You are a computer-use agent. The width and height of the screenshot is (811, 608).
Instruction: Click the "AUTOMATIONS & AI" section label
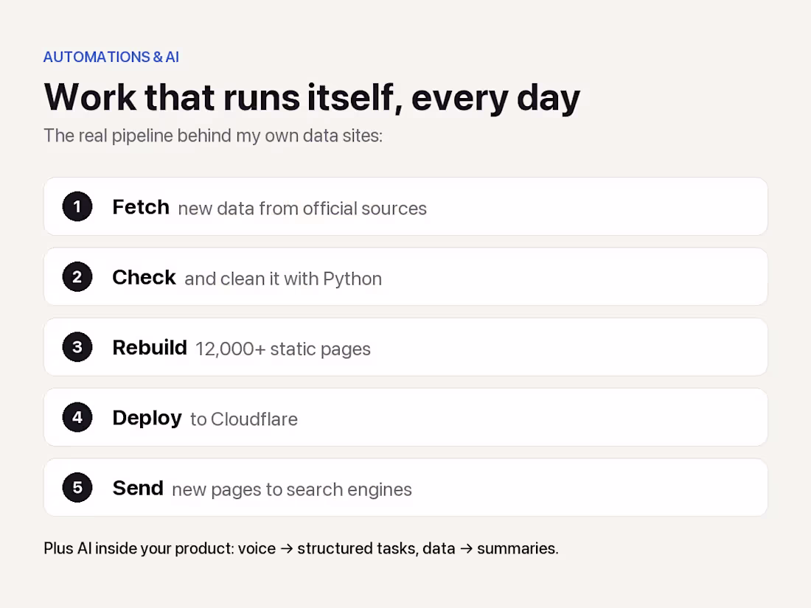[x=111, y=57]
